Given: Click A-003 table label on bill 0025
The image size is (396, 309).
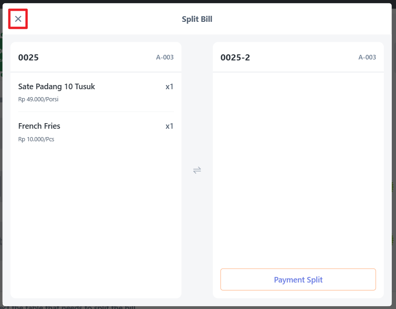Looking at the screenshot, I should tap(164, 58).
